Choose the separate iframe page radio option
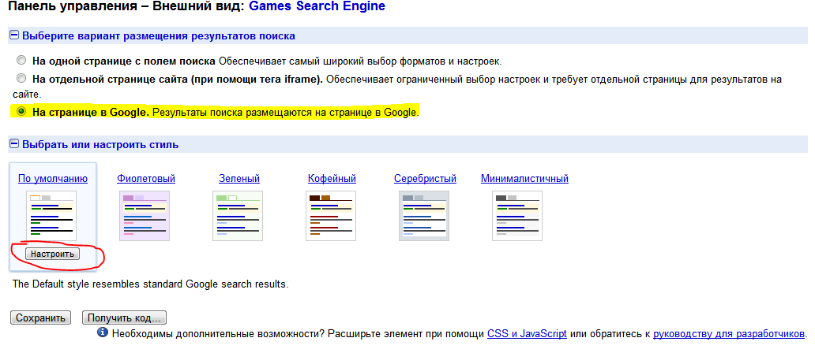Screen dimensions: 815x349 (x=21, y=80)
